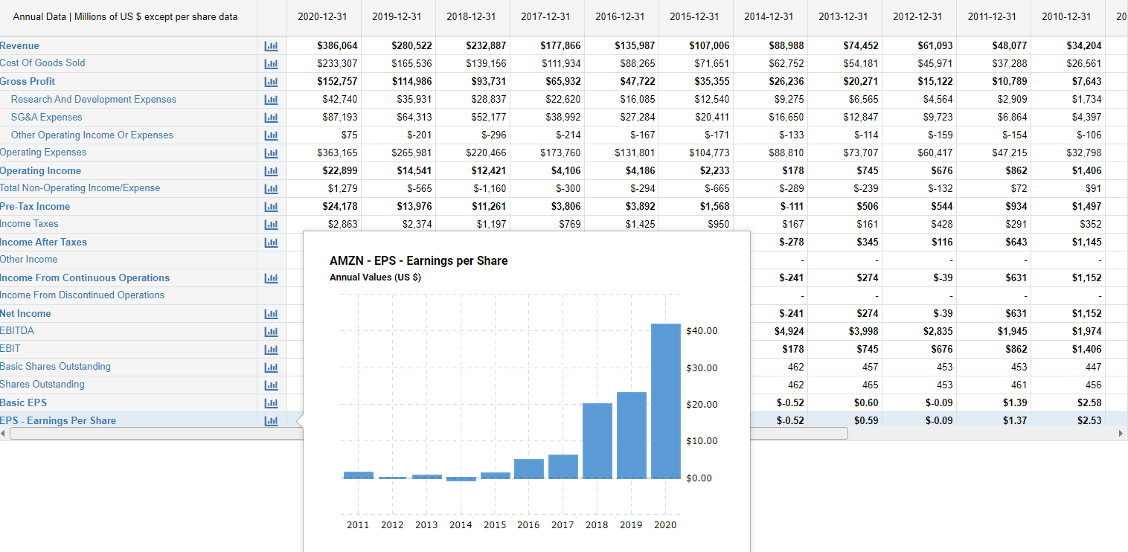Viewport: 1128px width, 552px height.
Task: Show chart icon for Income Taxes row
Action: (x=269, y=224)
